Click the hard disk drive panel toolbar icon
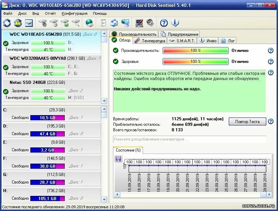Image resolution: width=278 pixels, height=211 pixels. pyautogui.click(x=29, y=23)
